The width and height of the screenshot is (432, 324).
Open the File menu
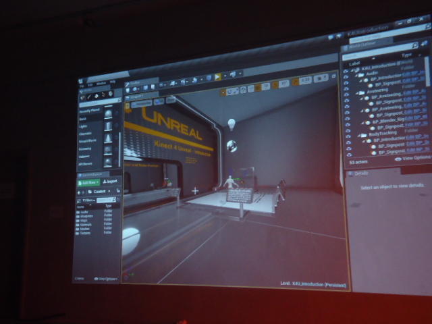82,86
